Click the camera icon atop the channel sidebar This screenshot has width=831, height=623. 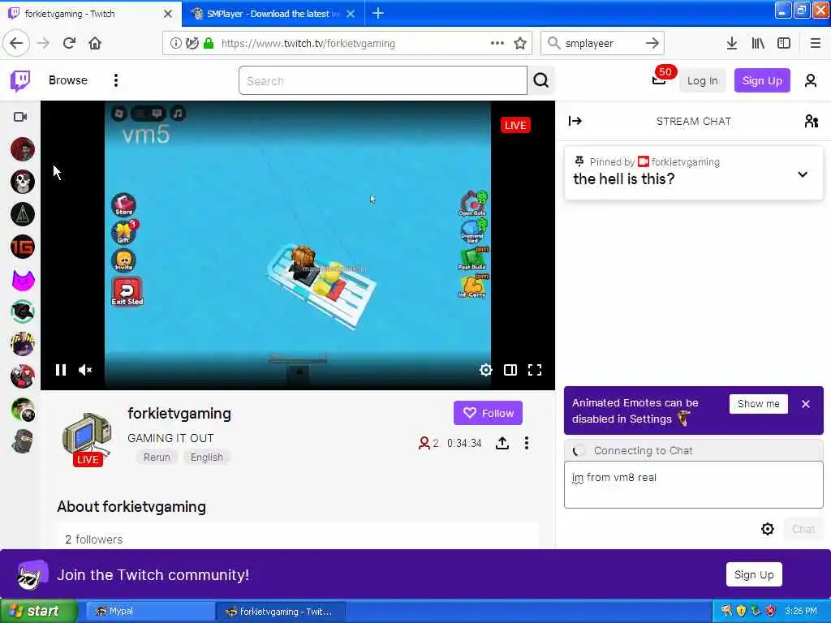(20, 117)
